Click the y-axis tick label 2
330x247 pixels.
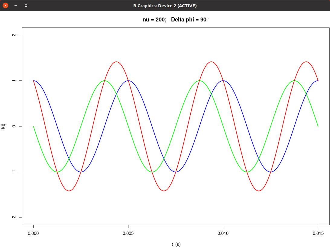pyautogui.click(x=14, y=35)
